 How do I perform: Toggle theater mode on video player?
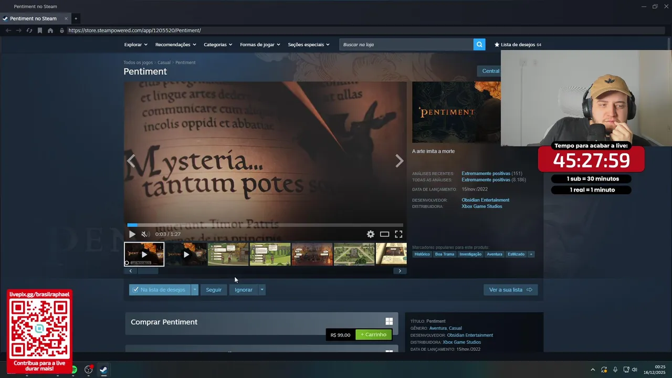pos(385,234)
